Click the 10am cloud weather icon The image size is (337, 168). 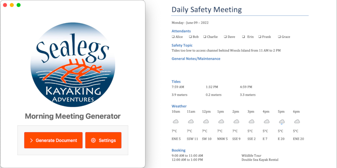click(x=176, y=121)
